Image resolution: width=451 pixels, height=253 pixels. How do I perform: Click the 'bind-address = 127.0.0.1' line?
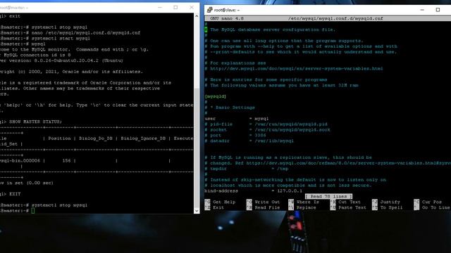tap(254, 190)
